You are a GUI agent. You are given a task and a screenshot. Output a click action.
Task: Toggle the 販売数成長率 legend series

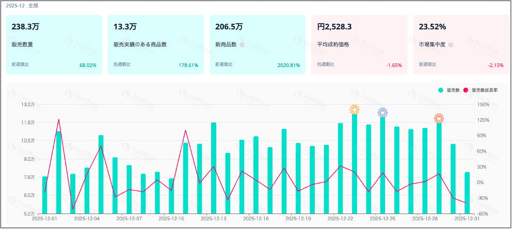coord(481,90)
